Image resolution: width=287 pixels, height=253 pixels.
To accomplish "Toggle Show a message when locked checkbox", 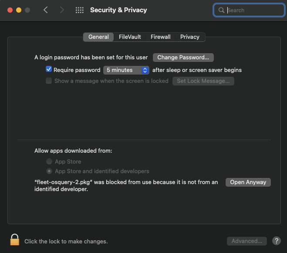I will 49,81.
